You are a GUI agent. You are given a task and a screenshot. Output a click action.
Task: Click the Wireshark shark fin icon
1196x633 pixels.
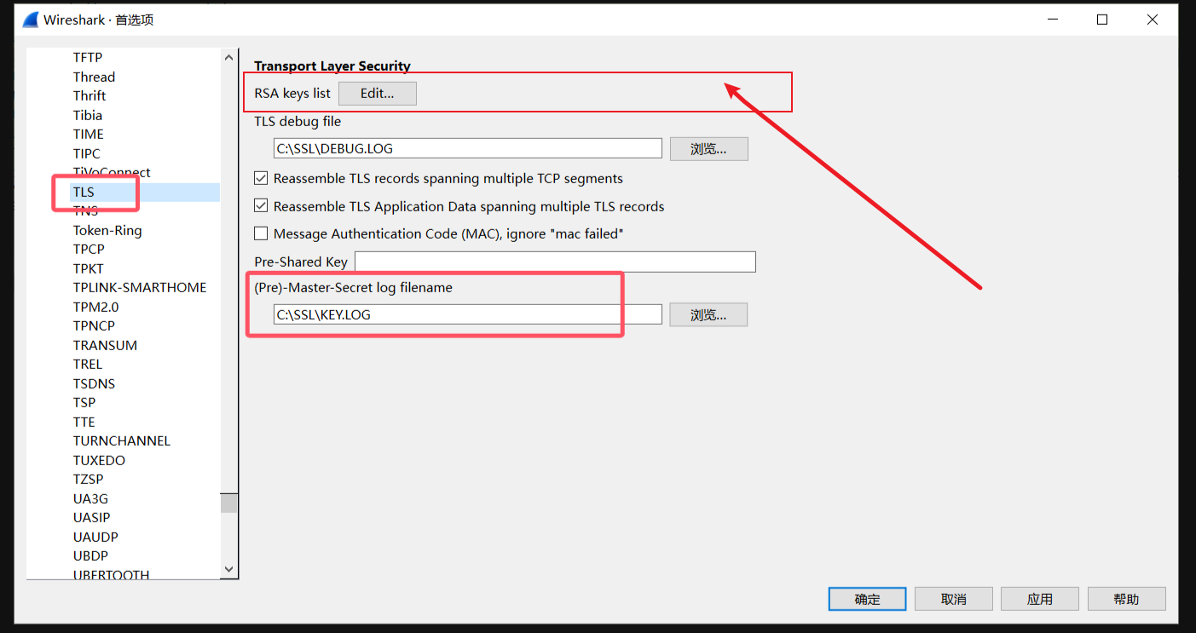coord(31,20)
